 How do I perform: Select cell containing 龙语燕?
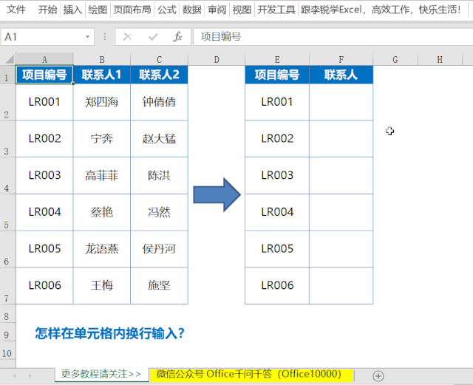102,249
